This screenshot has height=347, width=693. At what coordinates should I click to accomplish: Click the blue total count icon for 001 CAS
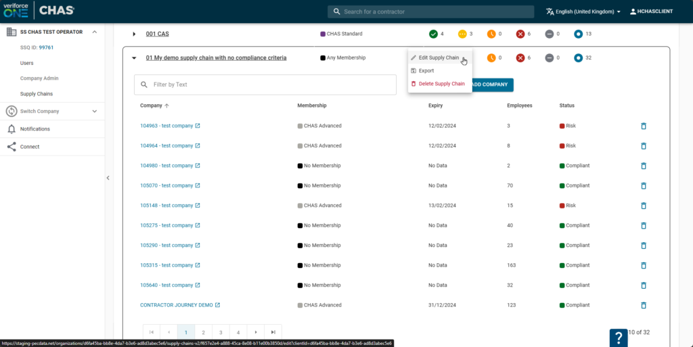coord(578,34)
